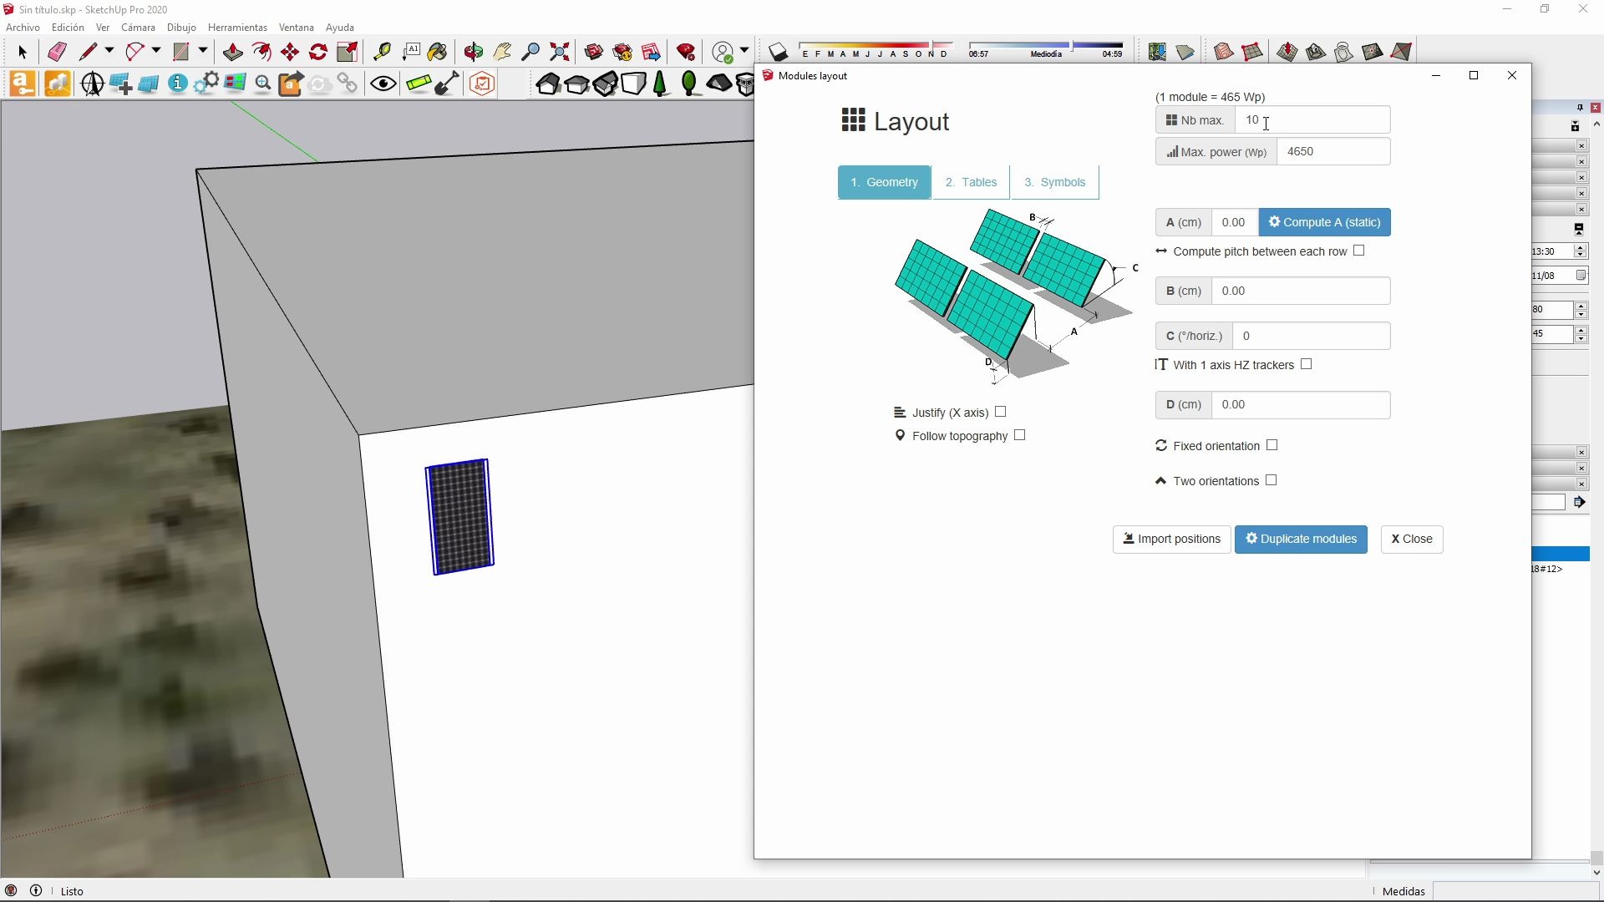
Task: Select the Text label tool
Action: (410, 52)
